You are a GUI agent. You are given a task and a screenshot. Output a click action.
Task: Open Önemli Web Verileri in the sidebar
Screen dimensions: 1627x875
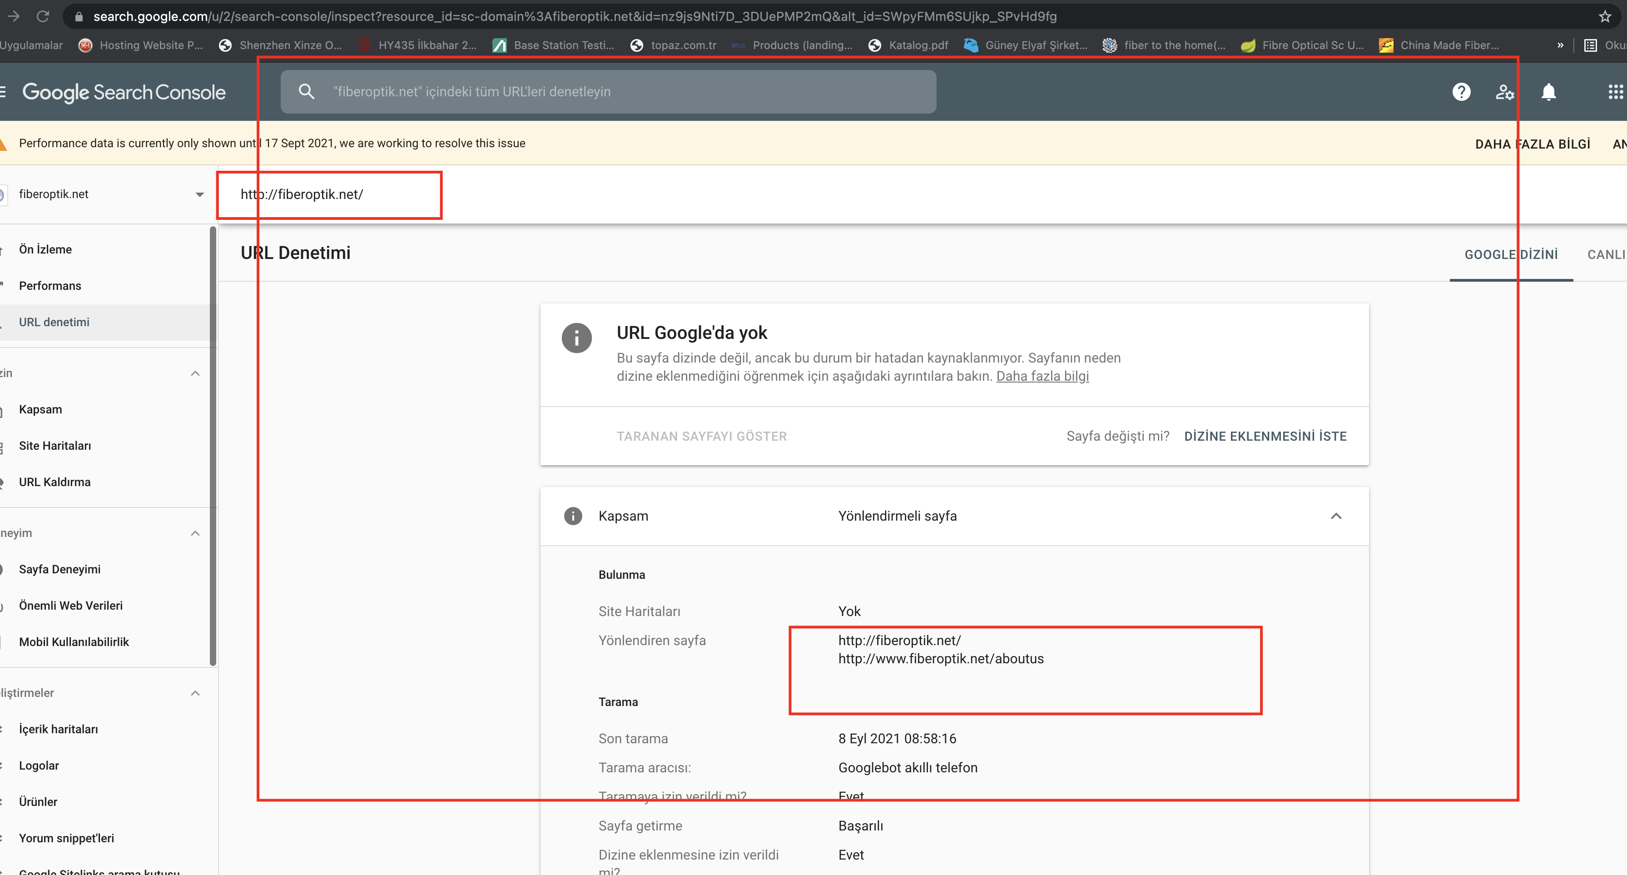tap(71, 606)
